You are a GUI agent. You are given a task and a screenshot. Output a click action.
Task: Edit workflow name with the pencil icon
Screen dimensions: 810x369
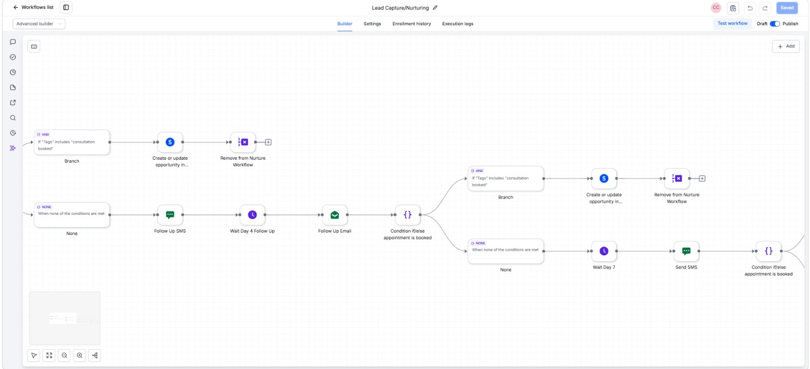[435, 8]
